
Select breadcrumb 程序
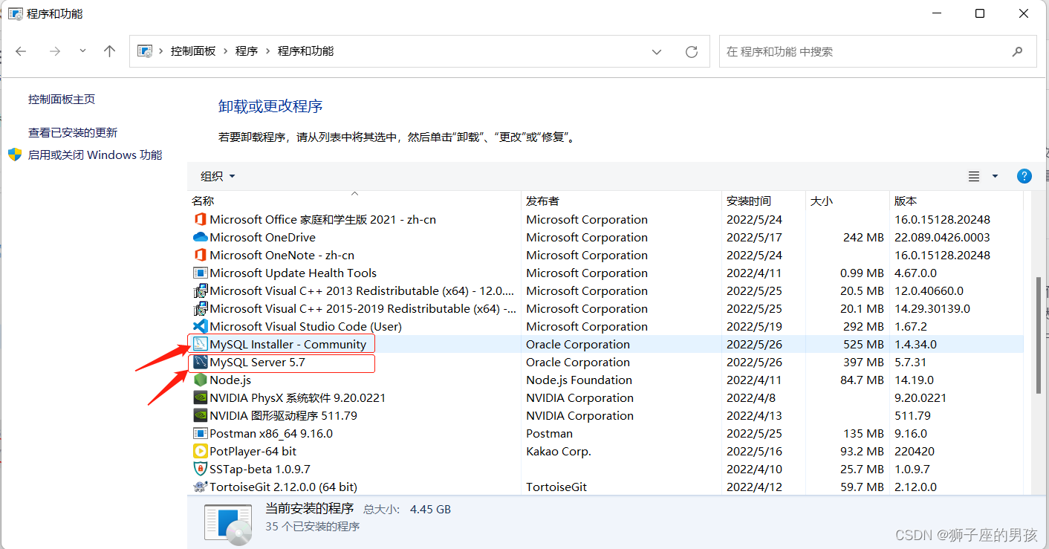[x=247, y=51]
